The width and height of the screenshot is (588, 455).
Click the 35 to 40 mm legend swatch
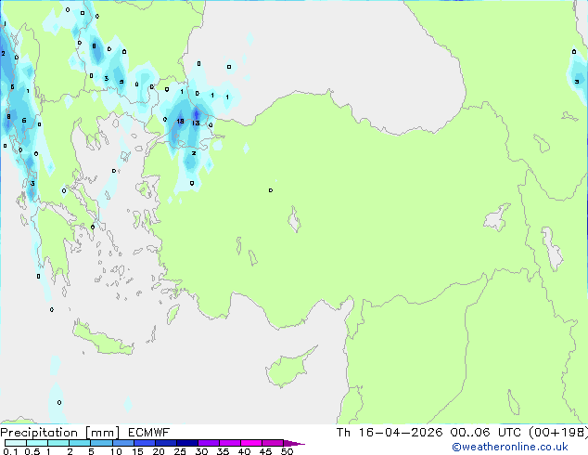(x=230, y=443)
